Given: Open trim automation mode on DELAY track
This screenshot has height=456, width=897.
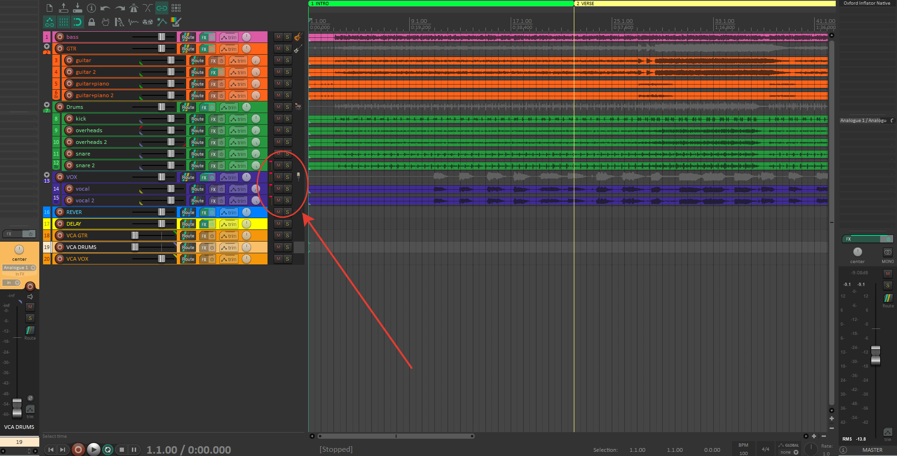Looking at the screenshot, I should pyautogui.click(x=229, y=224).
